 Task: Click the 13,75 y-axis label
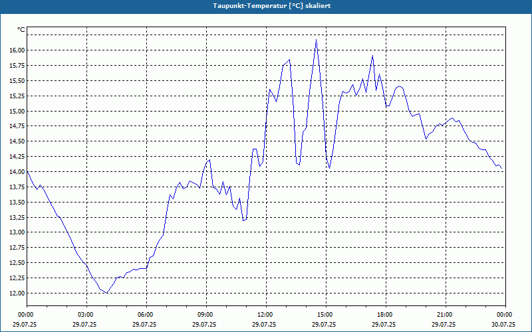[17, 187]
